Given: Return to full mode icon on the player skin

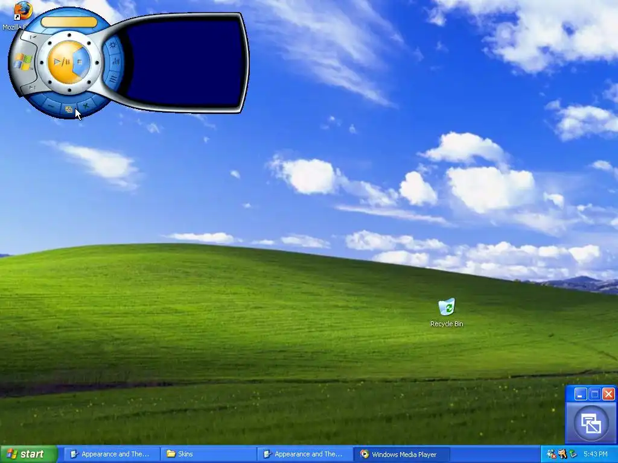Looking at the screenshot, I should [x=69, y=109].
